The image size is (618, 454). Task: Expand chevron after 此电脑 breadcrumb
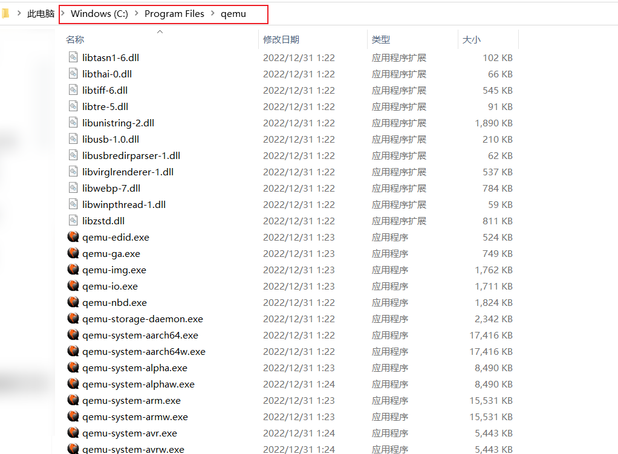[63, 13]
